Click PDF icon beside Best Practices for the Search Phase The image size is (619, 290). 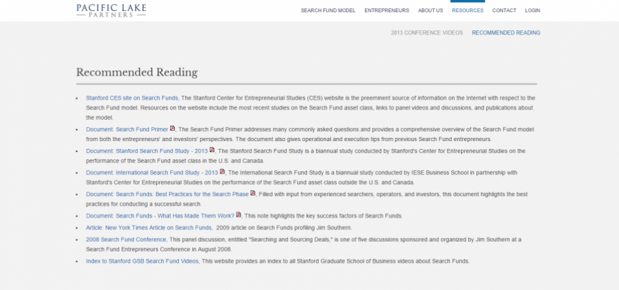click(253, 193)
